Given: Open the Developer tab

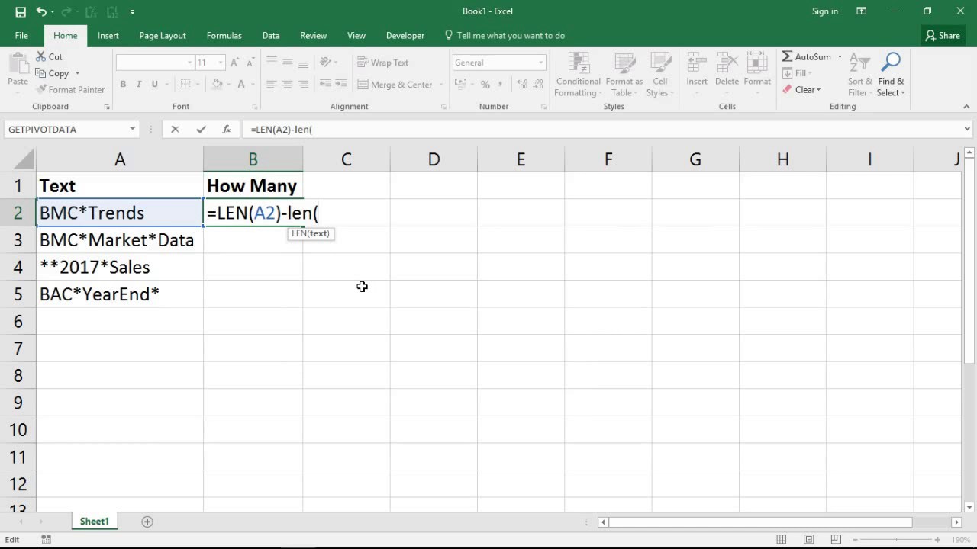Looking at the screenshot, I should [405, 36].
